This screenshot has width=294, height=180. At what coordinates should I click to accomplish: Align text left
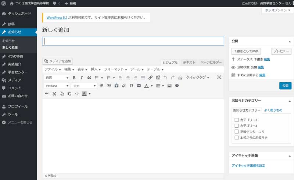click(x=121, y=78)
